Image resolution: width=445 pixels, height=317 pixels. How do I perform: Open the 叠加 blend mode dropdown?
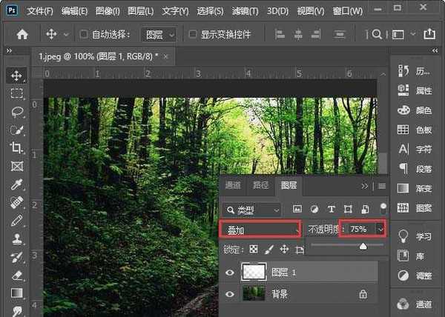point(260,230)
